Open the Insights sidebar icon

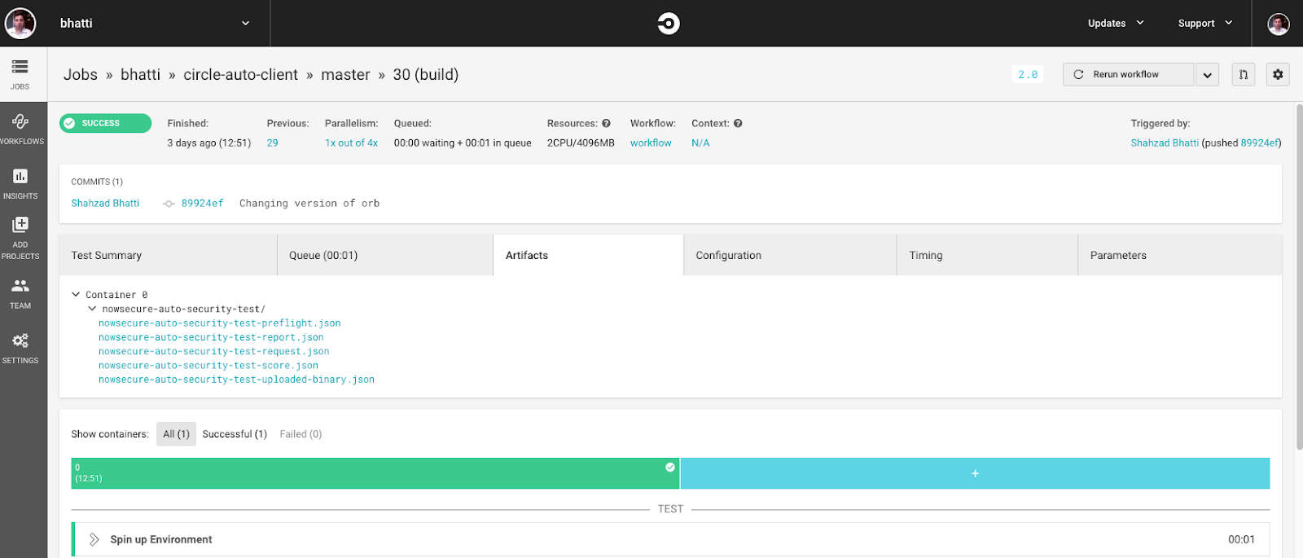[20, 178]
